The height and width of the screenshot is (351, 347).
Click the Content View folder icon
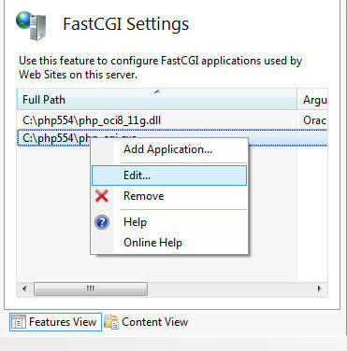click(111, 322)
